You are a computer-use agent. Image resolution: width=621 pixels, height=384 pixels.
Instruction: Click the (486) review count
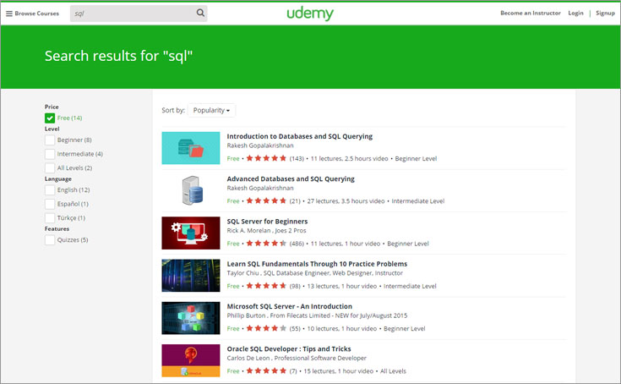[297, 244]
